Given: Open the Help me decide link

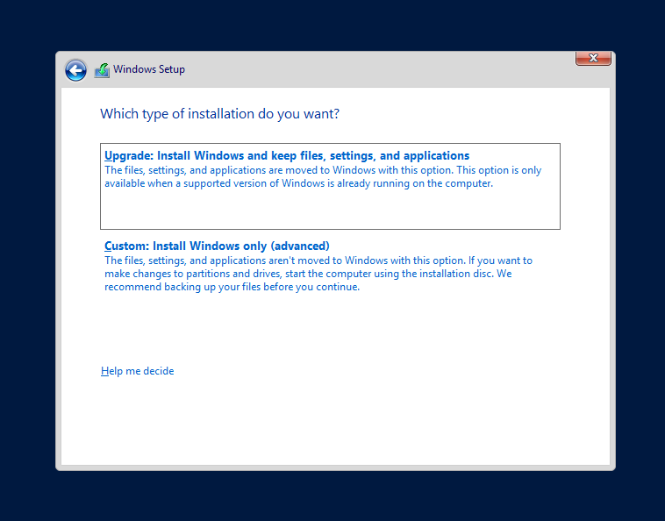Looking at the screenshot, I should [x=137, y=371].
